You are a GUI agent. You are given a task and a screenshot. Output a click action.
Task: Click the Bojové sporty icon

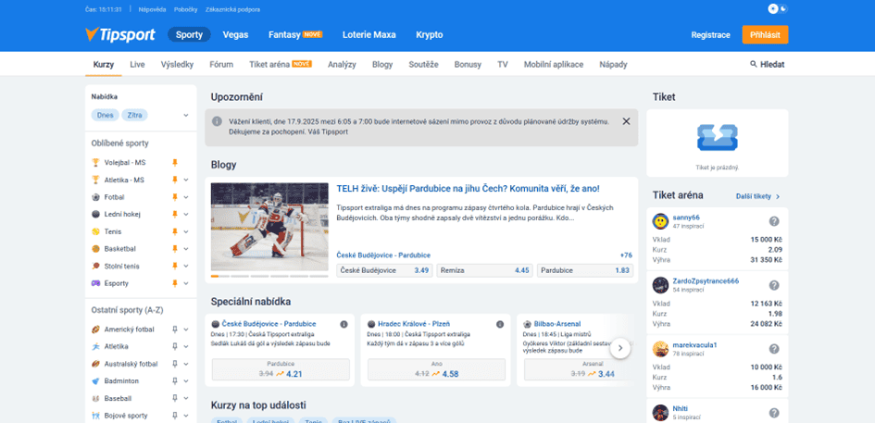(95, 416)
